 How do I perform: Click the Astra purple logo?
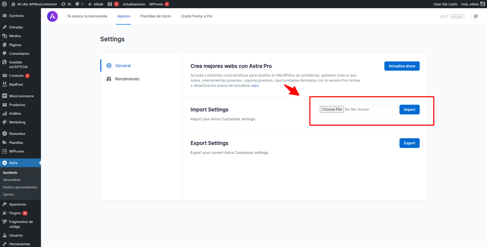point(52,16)
